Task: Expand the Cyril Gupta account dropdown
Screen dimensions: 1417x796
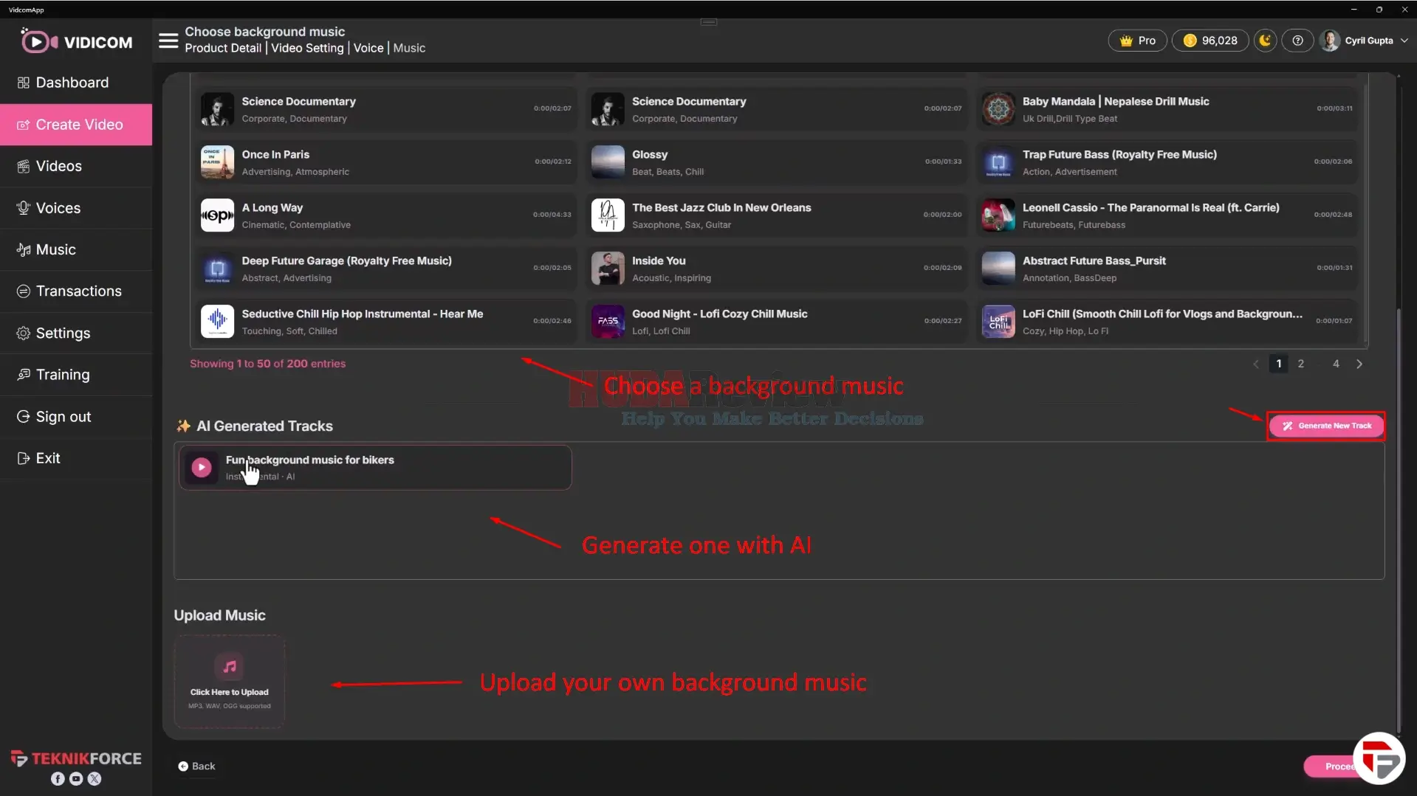Action: 1404,41
